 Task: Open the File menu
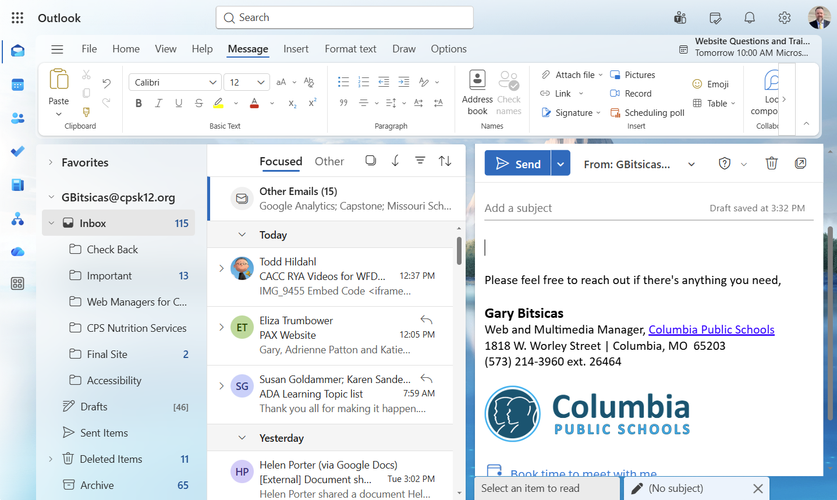pyautogui.click(x=89, y=49)
